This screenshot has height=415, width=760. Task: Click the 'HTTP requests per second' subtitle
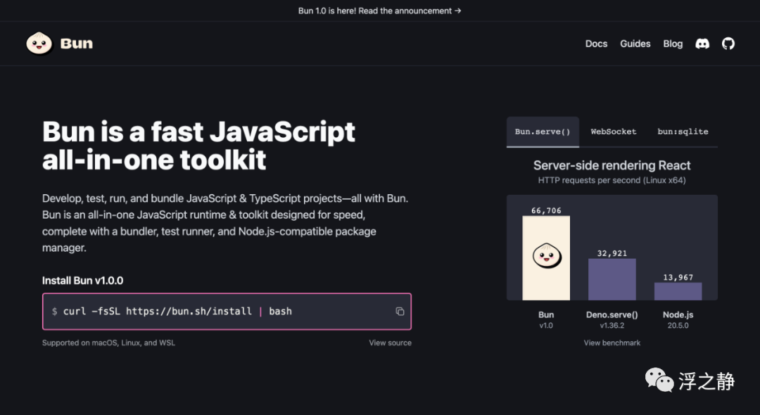pyautogui.click(x=612, y=180)
